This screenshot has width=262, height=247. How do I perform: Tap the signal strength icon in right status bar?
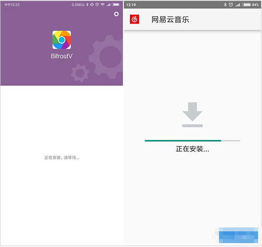coord(238,5)
